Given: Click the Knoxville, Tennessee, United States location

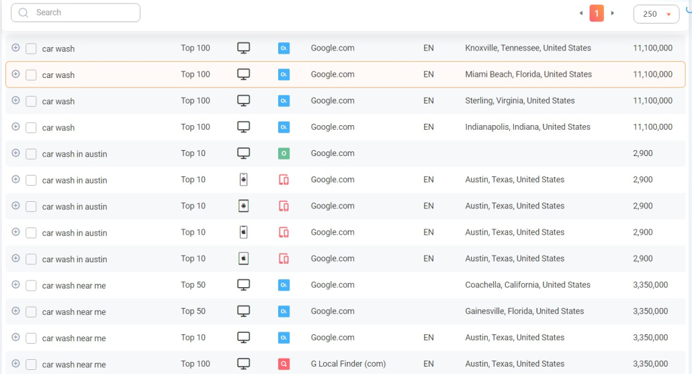Looking at the screenshot, I should pos(528,48).
